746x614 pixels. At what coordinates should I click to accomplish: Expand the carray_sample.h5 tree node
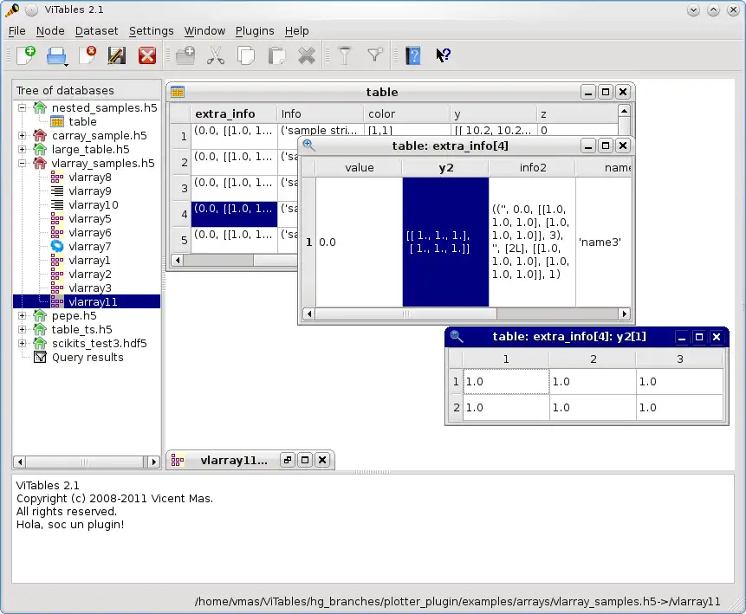point(23,136)
